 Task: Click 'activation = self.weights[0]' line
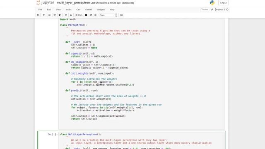pyautogui.click(x=91, y=99)
